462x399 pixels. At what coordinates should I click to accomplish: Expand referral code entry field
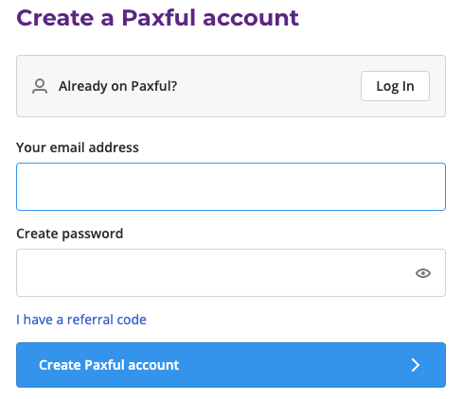click(x=81, y=320)
